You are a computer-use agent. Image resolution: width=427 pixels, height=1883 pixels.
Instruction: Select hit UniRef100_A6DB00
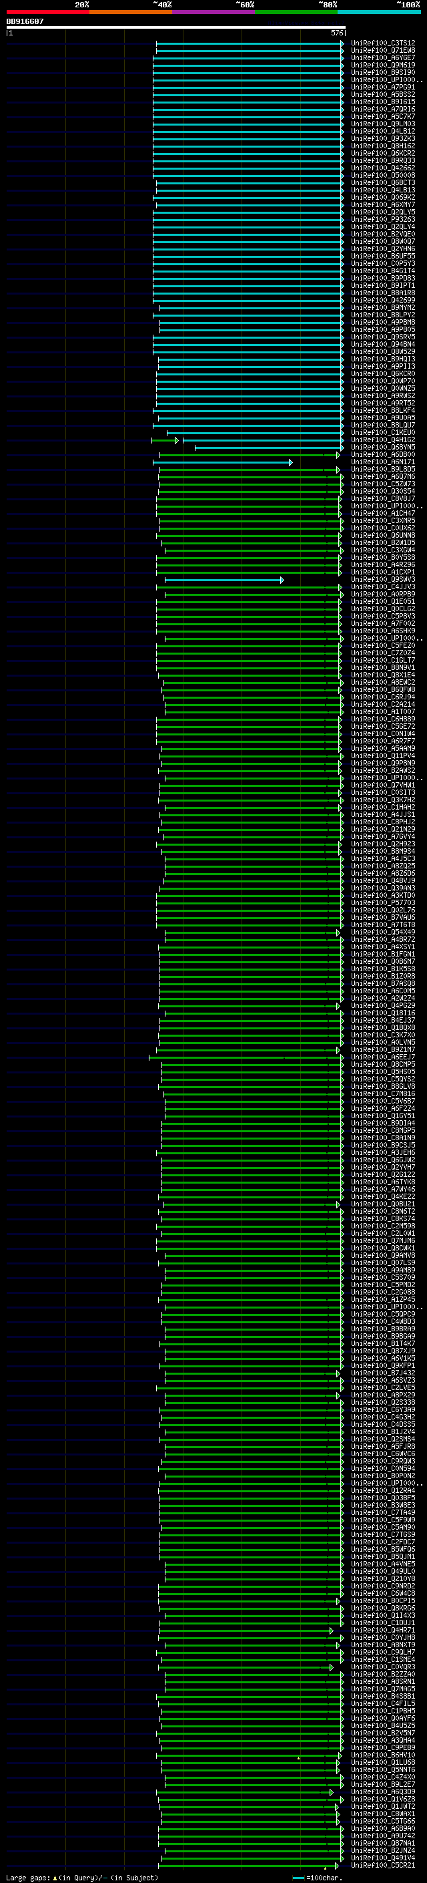pyautogui.click(x=382, y=454)
